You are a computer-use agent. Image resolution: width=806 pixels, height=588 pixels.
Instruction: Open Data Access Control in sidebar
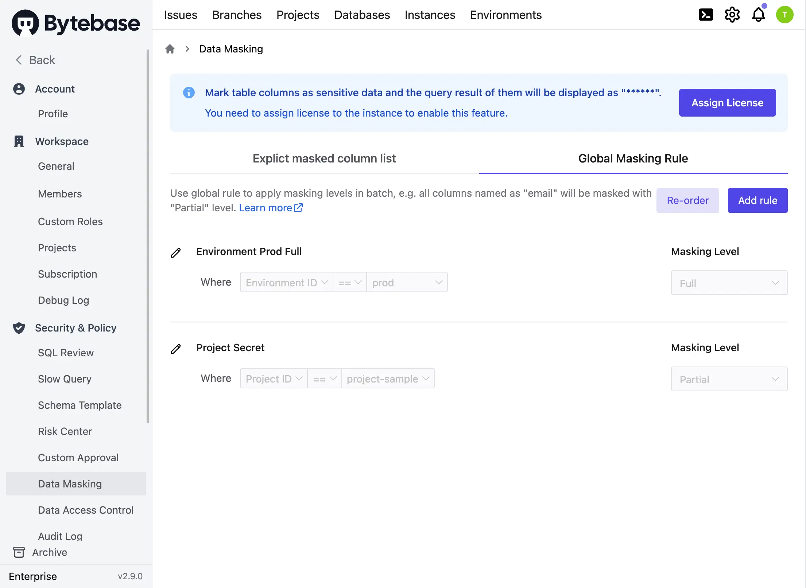86,510
